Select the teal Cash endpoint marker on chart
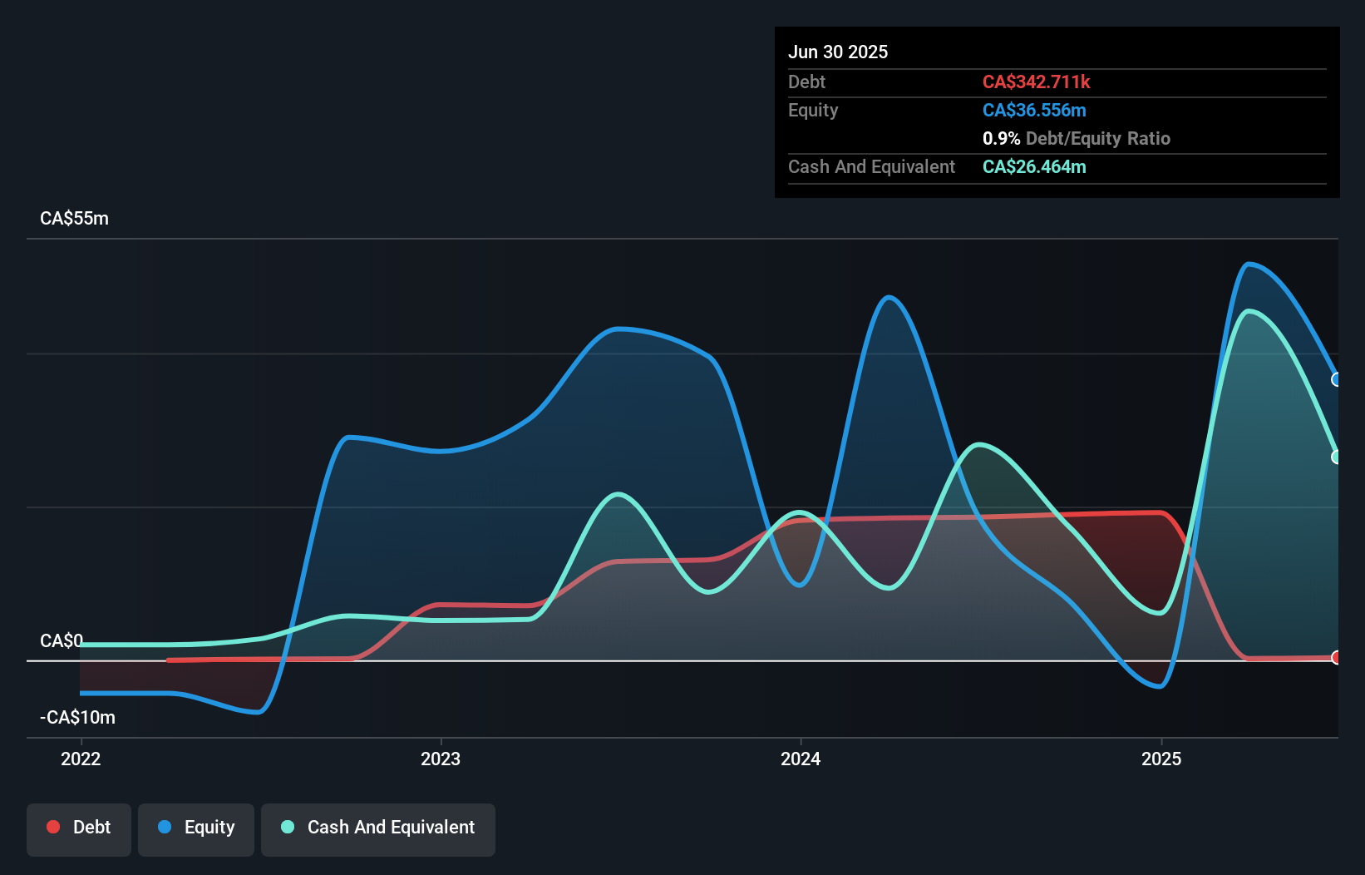The image size is (1365, 875). [1338, 457]
